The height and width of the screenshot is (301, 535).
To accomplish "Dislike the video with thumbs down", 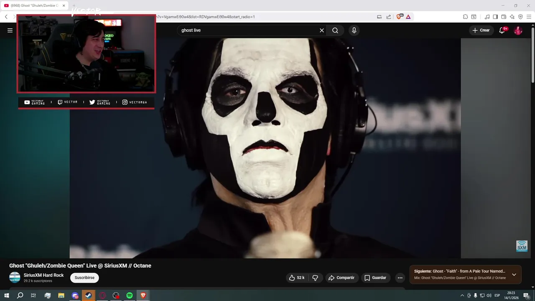I will (315, 278).
